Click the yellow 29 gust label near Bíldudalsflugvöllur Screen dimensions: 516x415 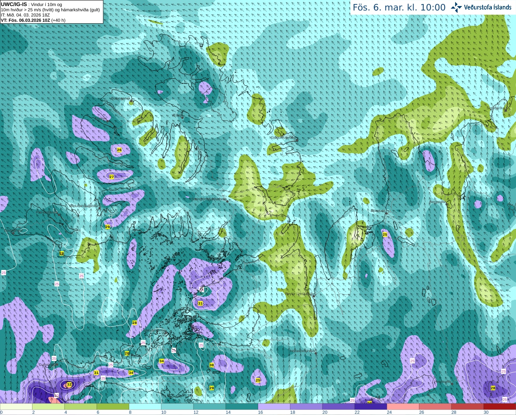[108, 227]
